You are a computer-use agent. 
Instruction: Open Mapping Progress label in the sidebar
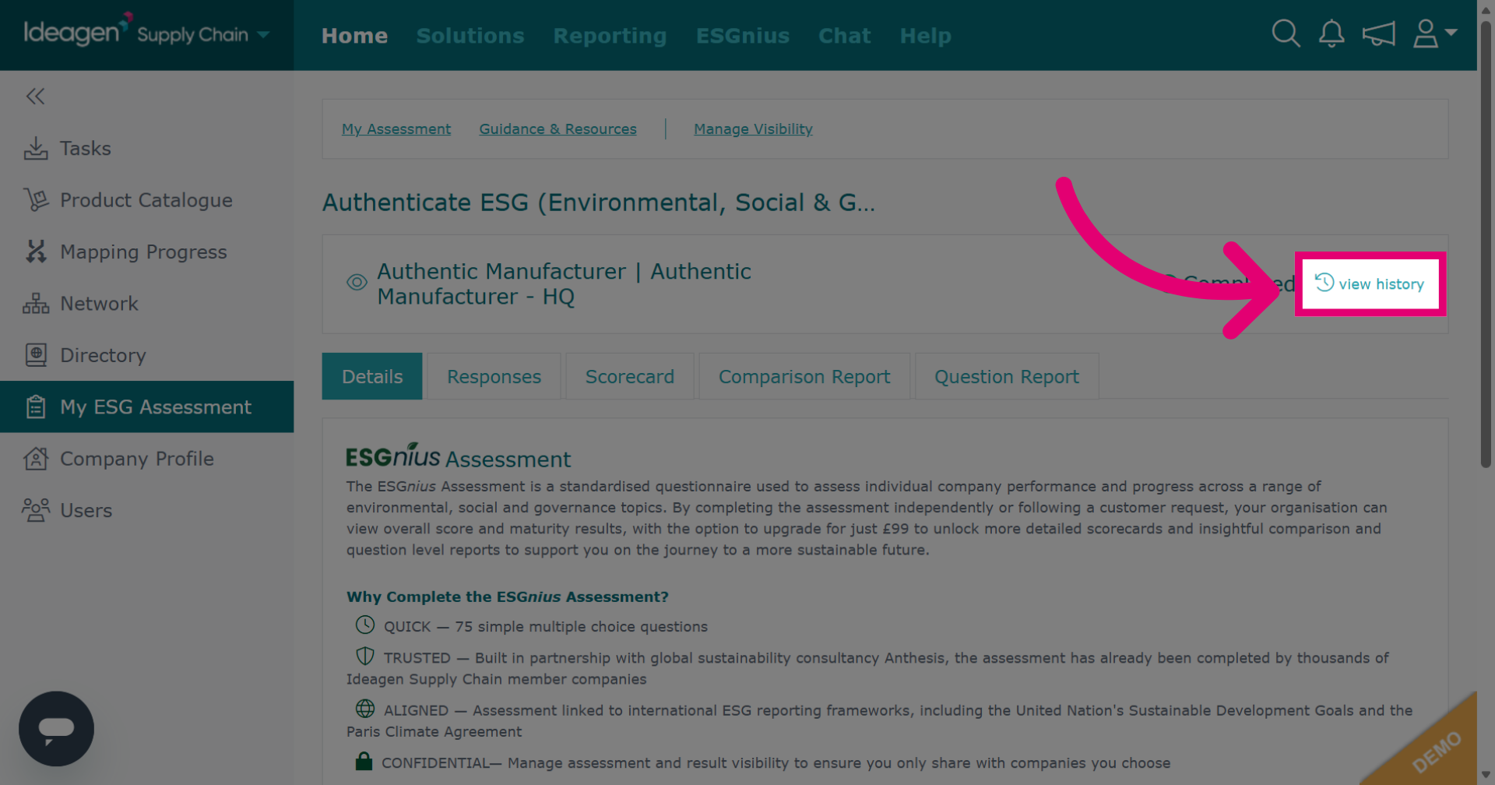click(x=144, y=252)
